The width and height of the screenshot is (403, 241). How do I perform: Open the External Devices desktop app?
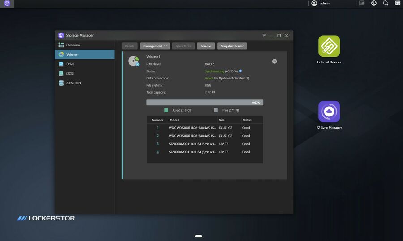coord(329,46)
